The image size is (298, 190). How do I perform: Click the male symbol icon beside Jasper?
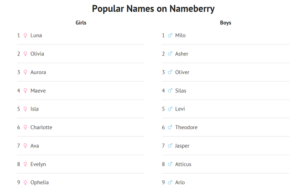[x=170, y=146]
